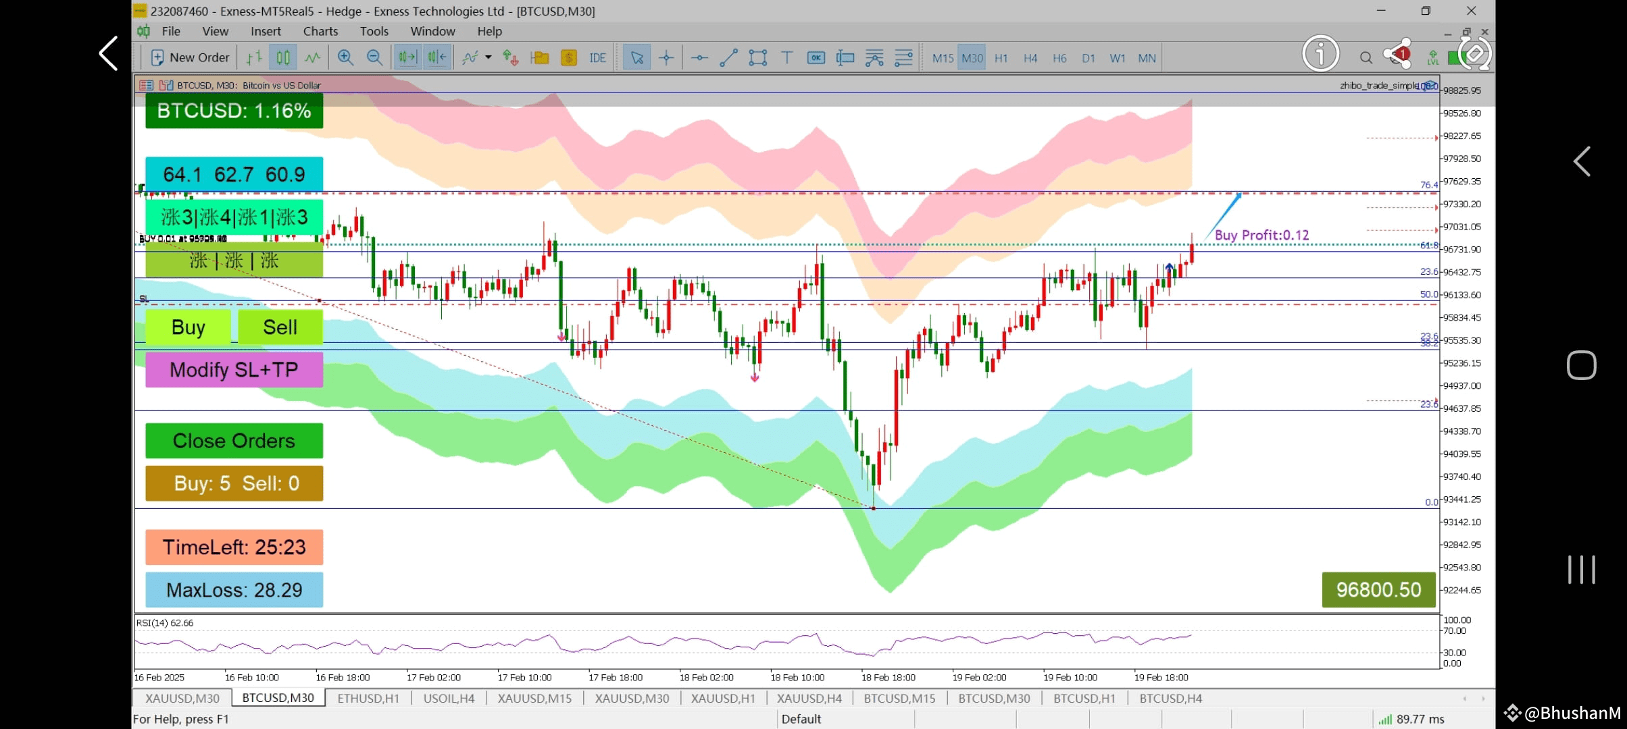
Task: Switch to the ETHUSD,H1 chart tab
Action: 368,698
